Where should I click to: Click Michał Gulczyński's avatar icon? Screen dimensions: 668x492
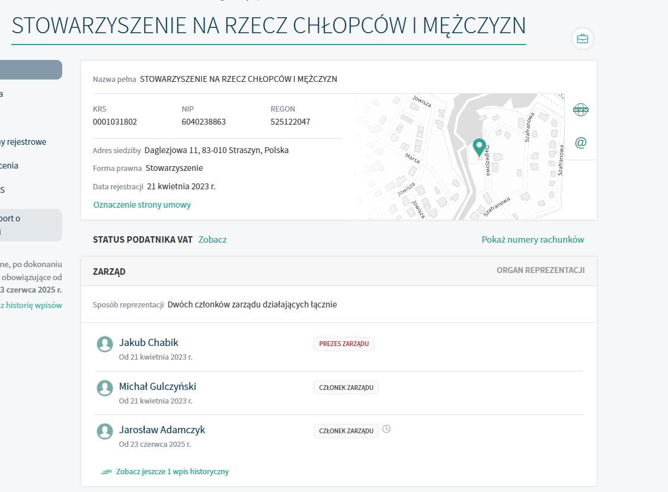(x=105, y=388)
